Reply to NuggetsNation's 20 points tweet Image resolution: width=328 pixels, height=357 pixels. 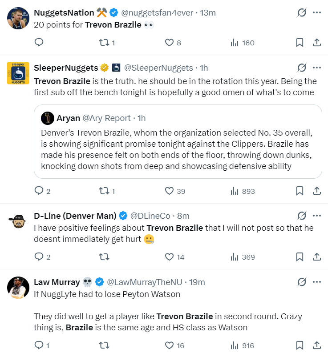tap(39, 42)
